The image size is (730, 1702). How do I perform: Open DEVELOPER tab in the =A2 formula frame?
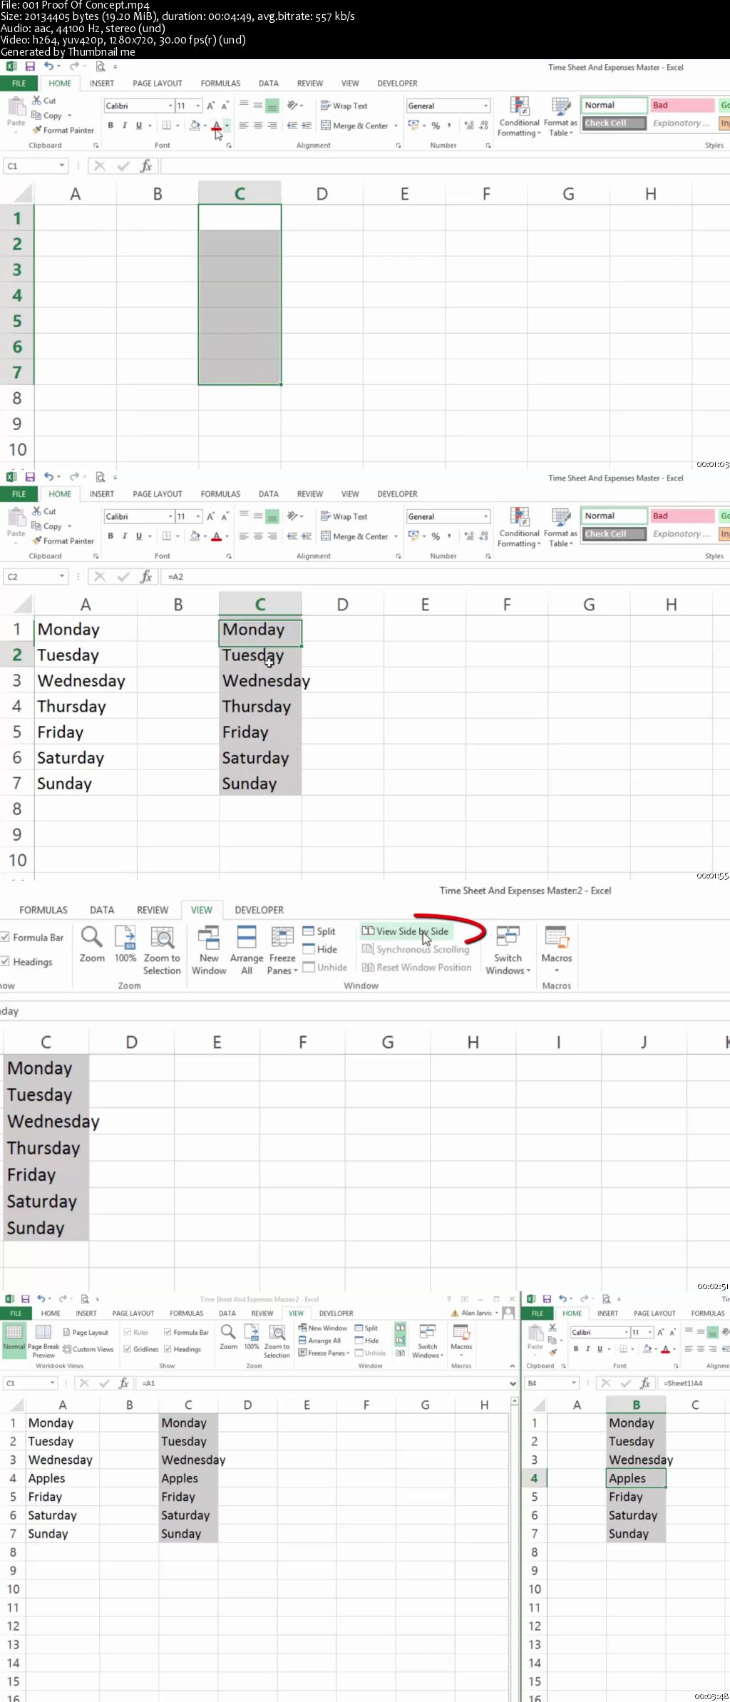point(397,494)
